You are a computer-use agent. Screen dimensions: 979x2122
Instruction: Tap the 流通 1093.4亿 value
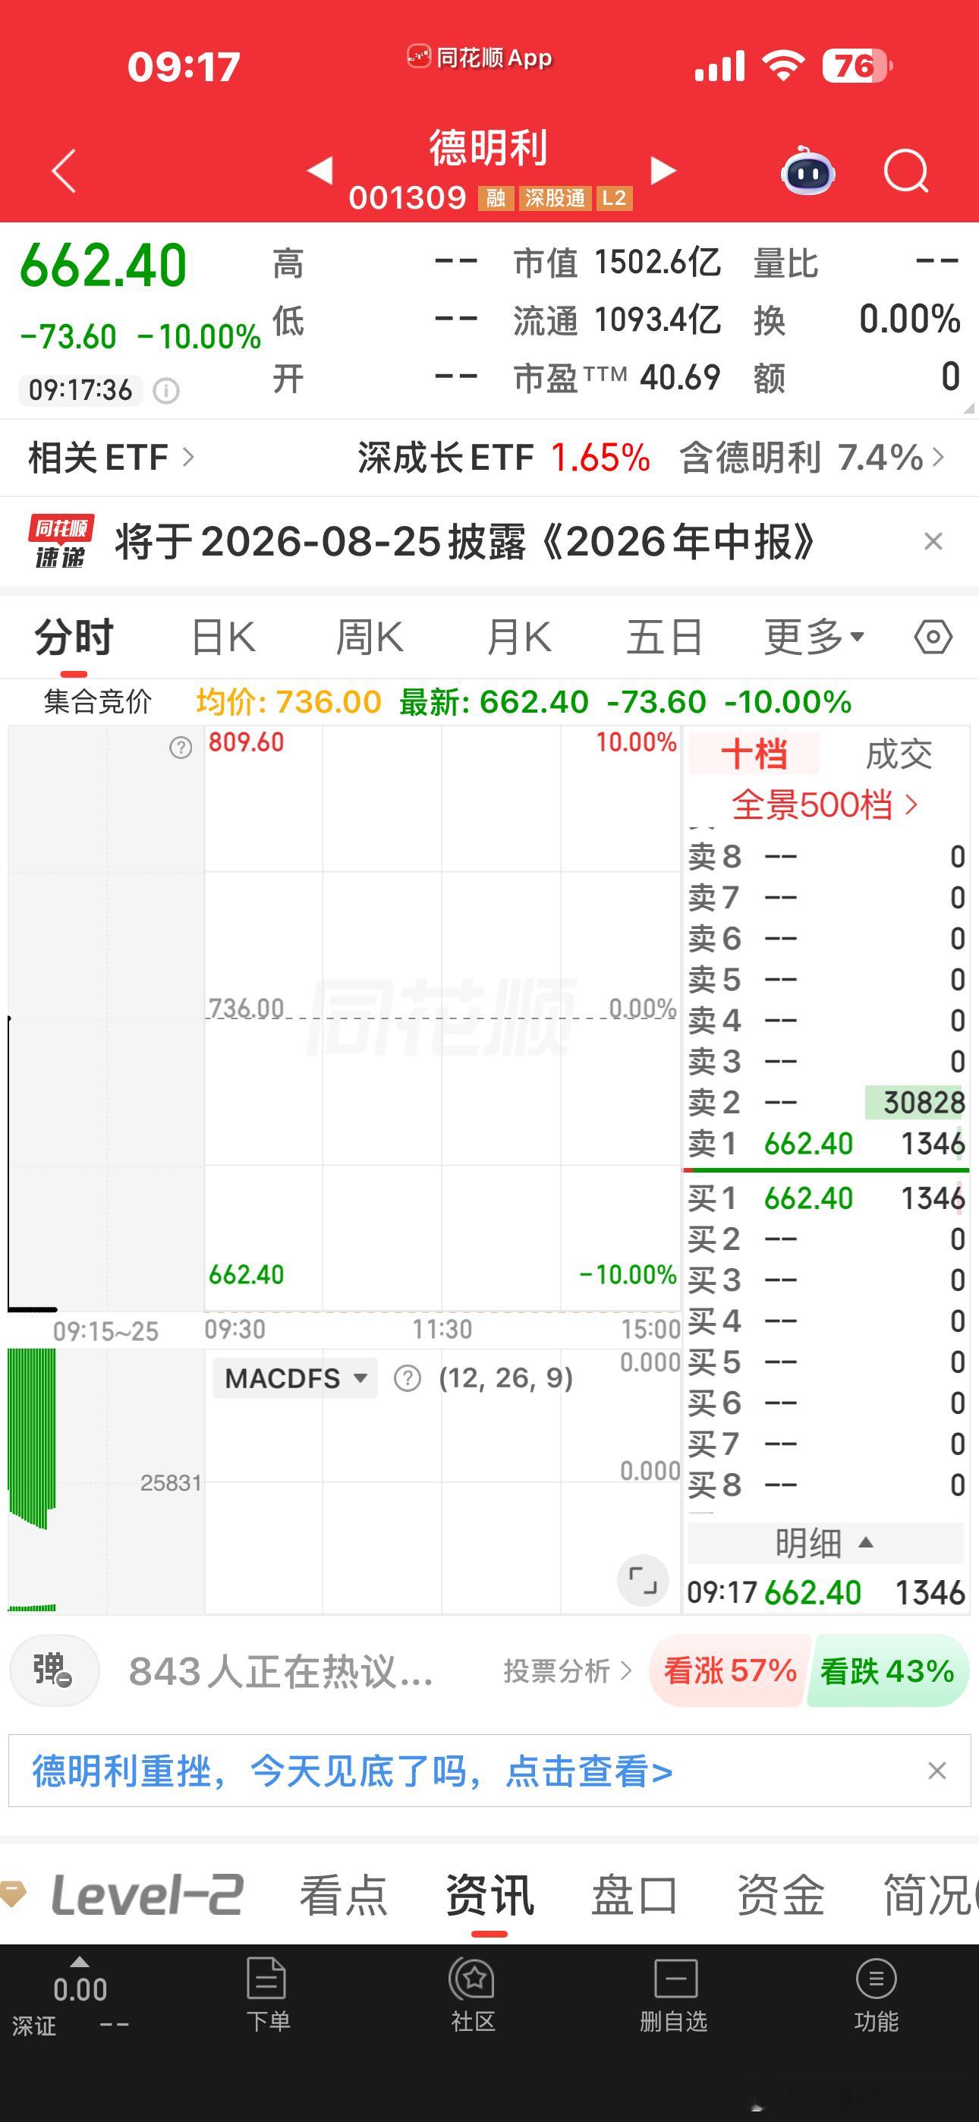[x=656, y=320]
